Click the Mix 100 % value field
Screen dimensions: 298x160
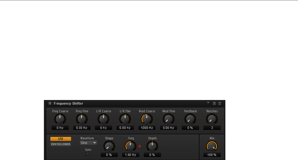point(212,155)
